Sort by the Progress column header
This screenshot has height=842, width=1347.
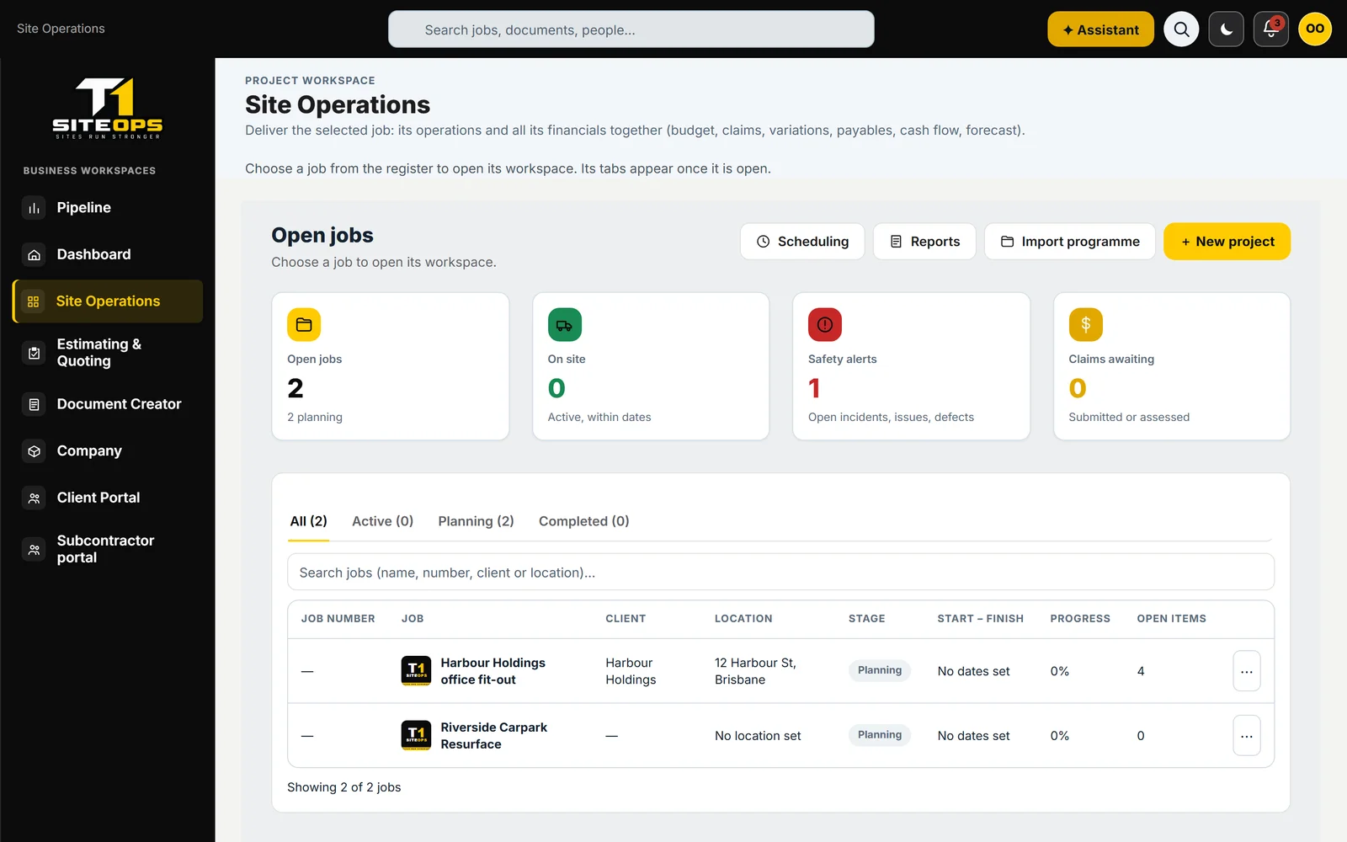click(1080, 618)
